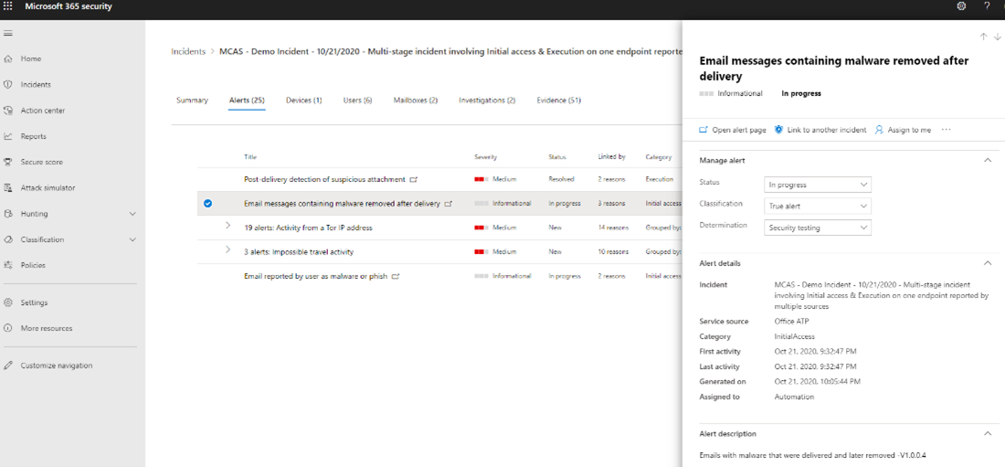Click the Secure score trophy icon
The height and width of the screenshot is (467, 1005).
(x=8, y=163)
